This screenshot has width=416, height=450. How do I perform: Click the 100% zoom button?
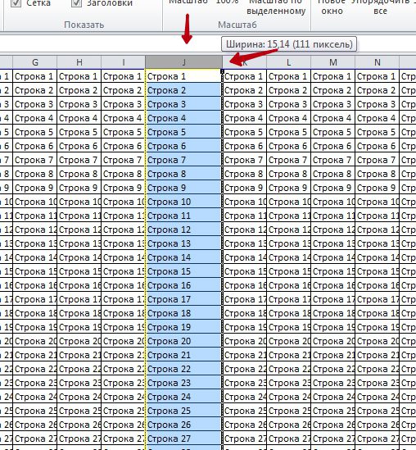point(227,2)
